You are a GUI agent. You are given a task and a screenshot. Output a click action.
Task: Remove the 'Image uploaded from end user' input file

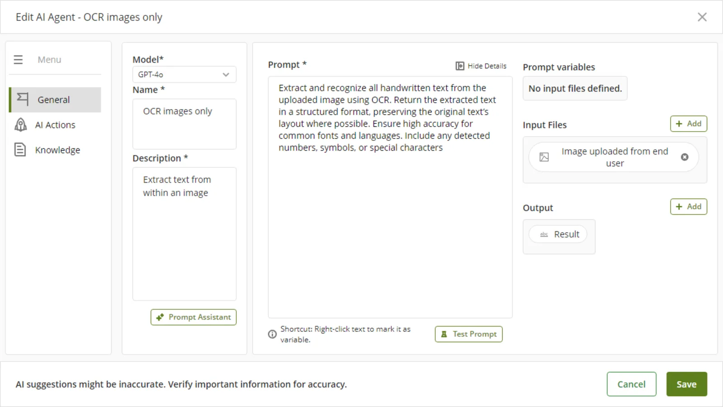pos(685,157)
